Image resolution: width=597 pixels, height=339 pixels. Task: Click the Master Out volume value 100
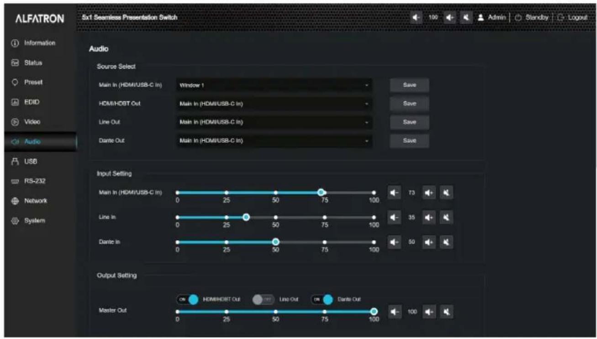412,312
